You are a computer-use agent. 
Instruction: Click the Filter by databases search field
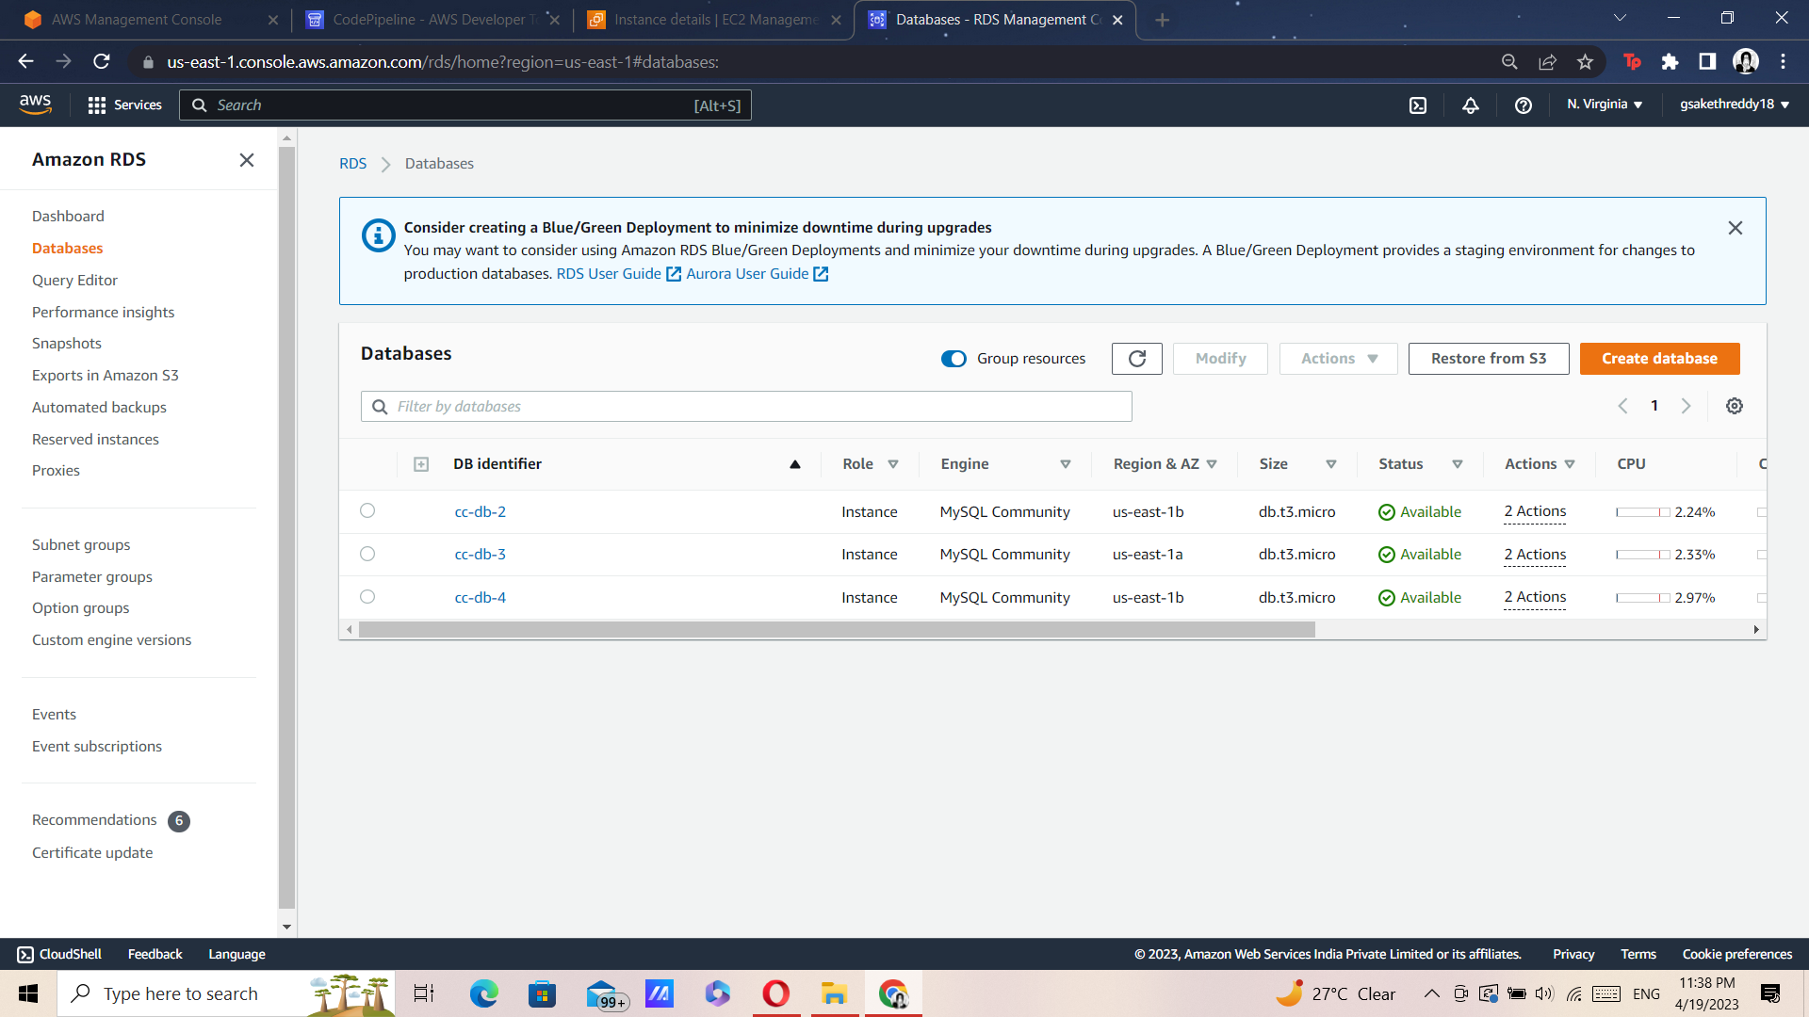(x=744, y=406)
